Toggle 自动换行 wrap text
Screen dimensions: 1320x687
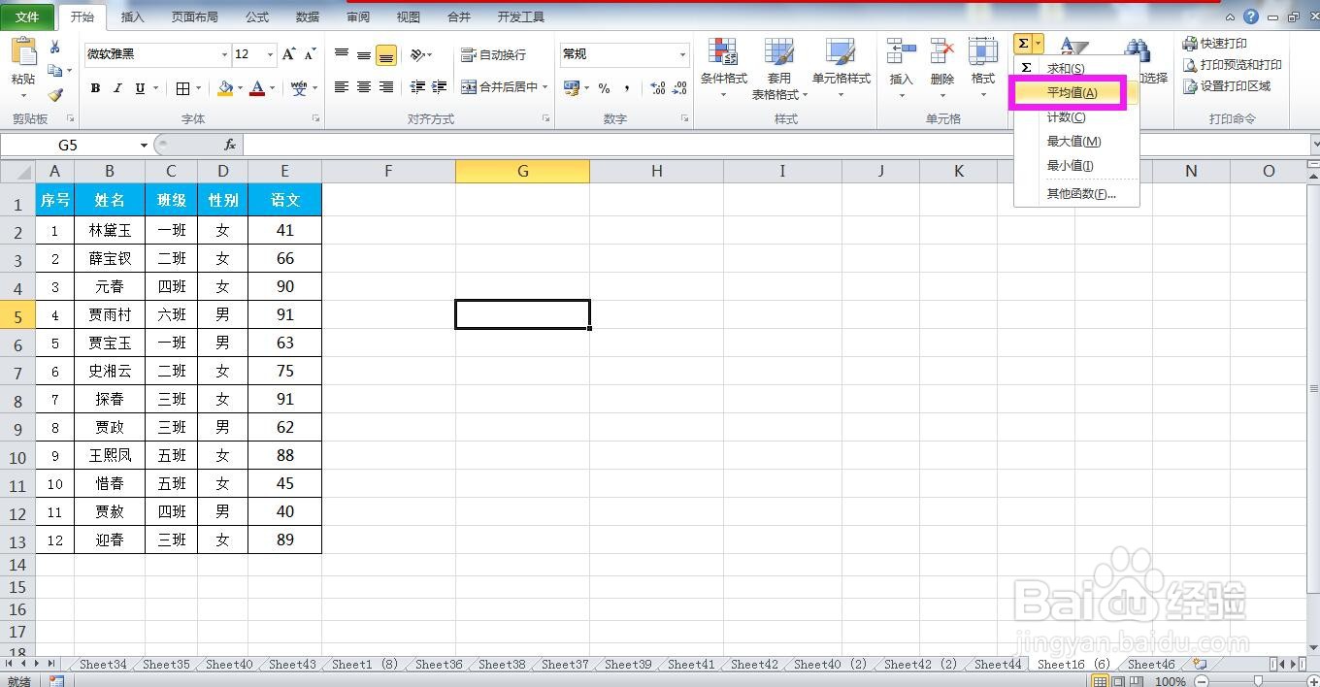pyautogui.click(x=493, y=54)
